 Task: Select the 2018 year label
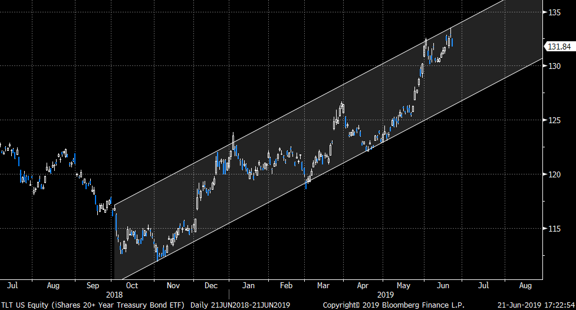click(114, 295)
